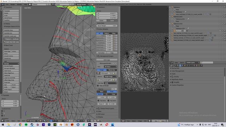
Task: Click the Add Image button
Action: (x=107, y=60)
